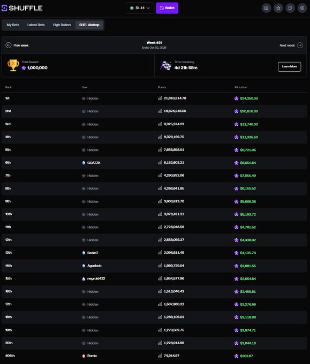Switch to My Bets tab
The height and width of the screenshot is (364, 310).
click(x=13, y=25)
